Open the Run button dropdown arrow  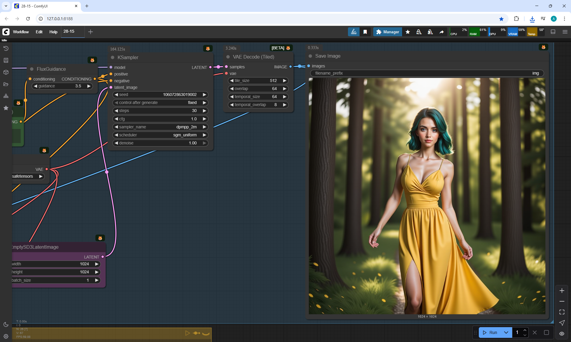click(506, 332)
